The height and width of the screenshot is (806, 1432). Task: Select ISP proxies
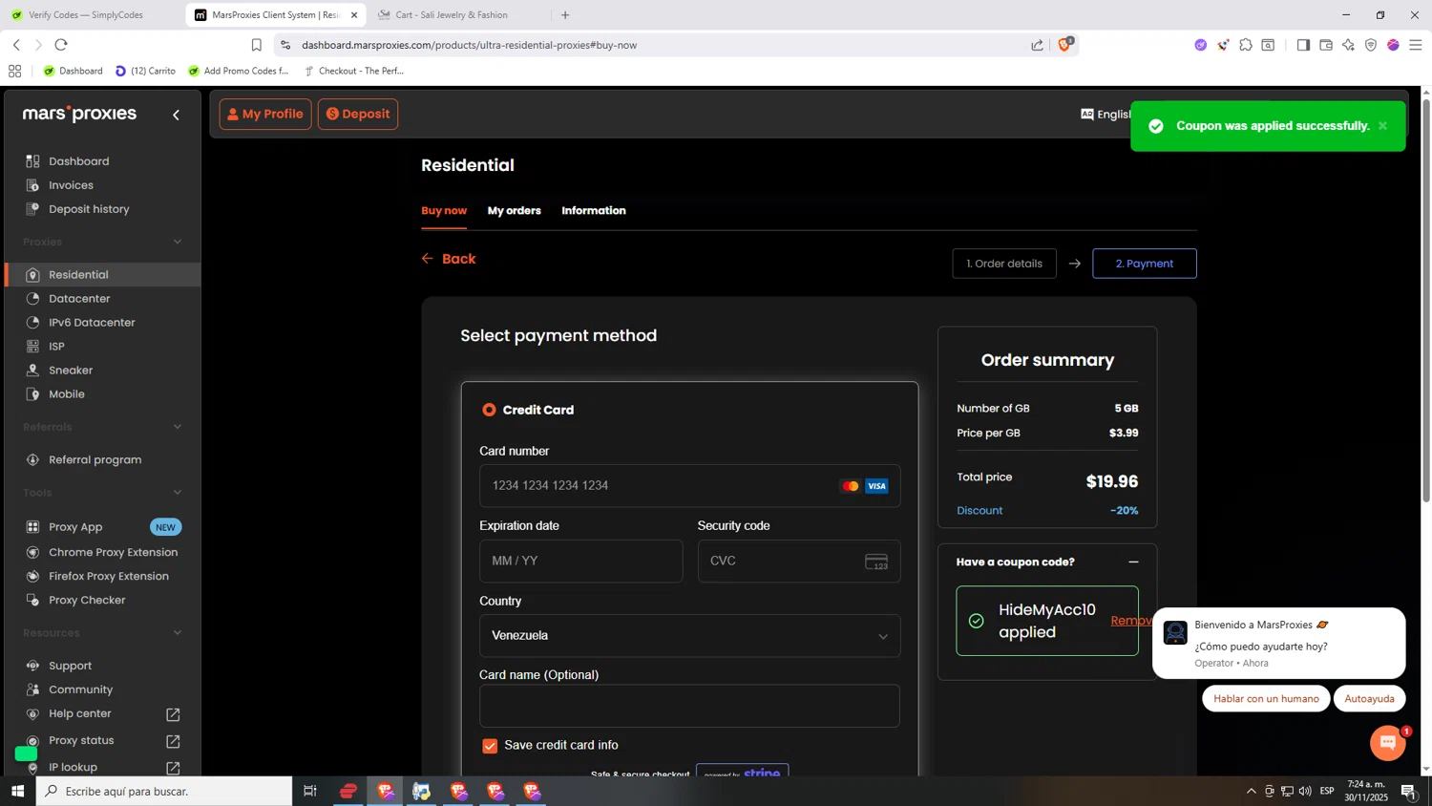tap(56, 347)
